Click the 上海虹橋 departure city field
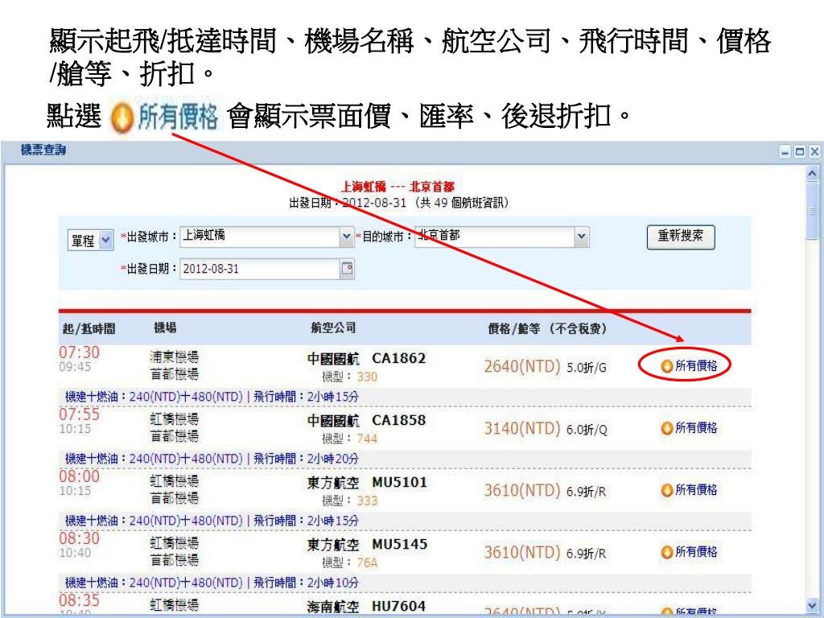 260,237
